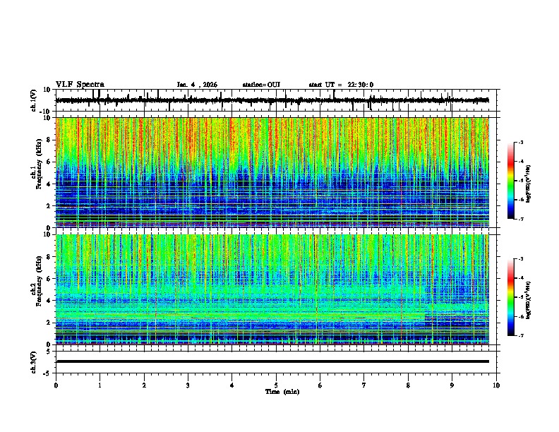
Task: Click the '-3' label on ch.1 color scale
Action: [x=520, y=143]
